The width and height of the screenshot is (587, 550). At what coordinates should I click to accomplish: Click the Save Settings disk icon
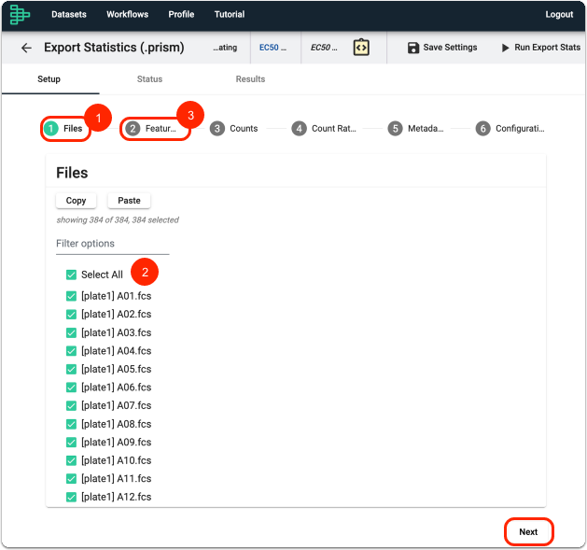click(413, 48)
